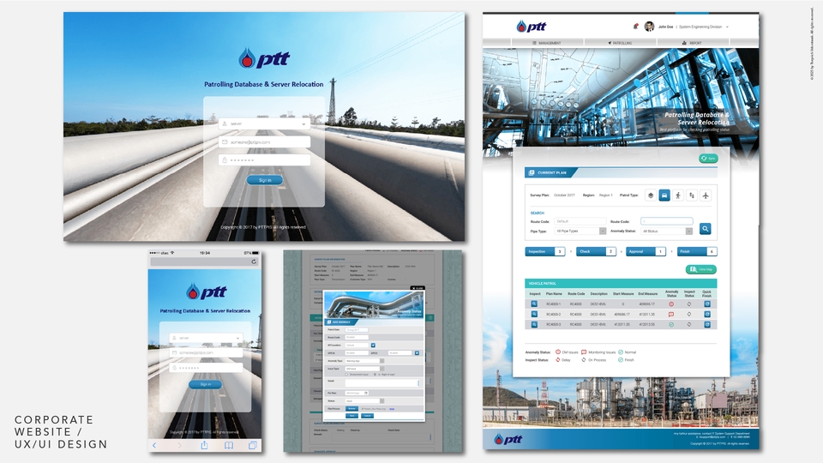
Task: Select the airplane patrol type icon
Action: point(706,195)
